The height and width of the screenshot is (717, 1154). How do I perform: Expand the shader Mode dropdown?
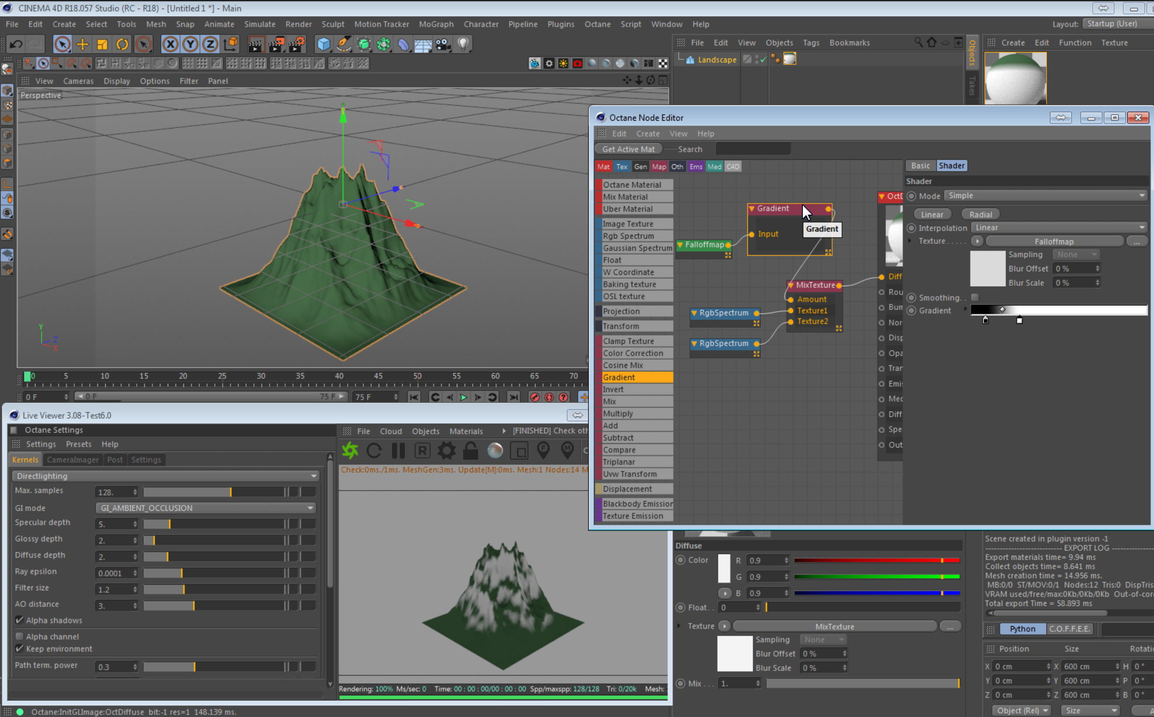(x=1046, y=195)
